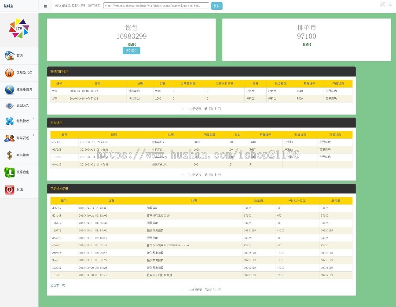396x307 pixels.
Task: Click the 奖金钱包 panel header
Action: 201,122
